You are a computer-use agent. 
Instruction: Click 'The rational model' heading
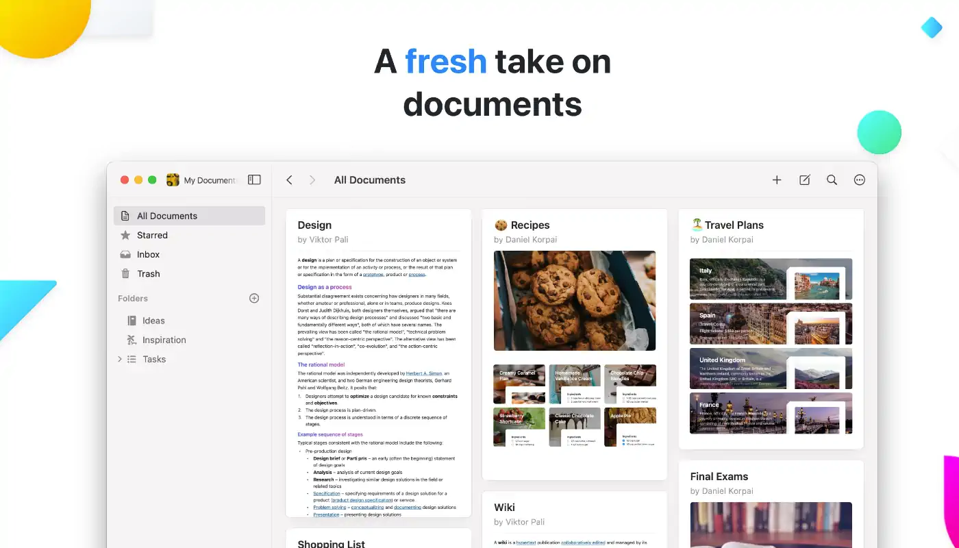coord(321,365)
